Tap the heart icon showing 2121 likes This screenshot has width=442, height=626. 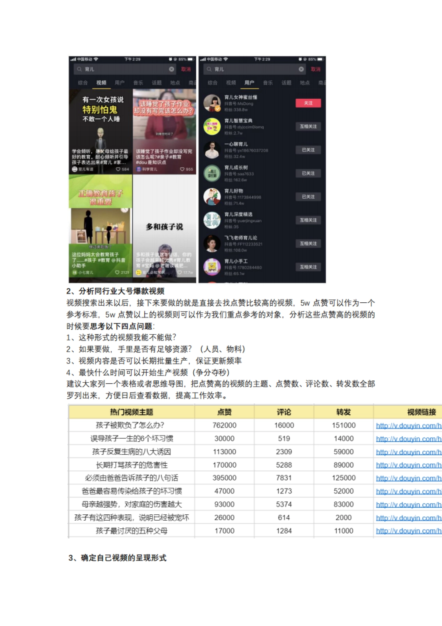click(117, 272)
